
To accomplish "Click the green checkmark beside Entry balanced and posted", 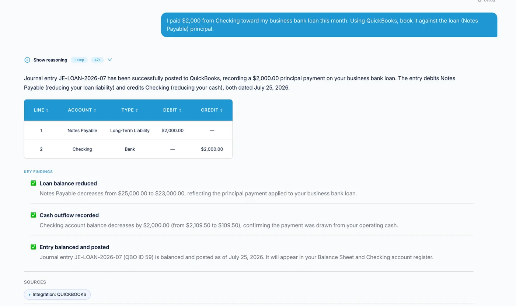I will [34, 247].
